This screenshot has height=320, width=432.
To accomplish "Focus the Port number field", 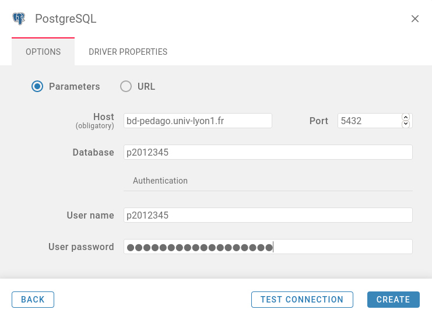I will tap(368, 121).
